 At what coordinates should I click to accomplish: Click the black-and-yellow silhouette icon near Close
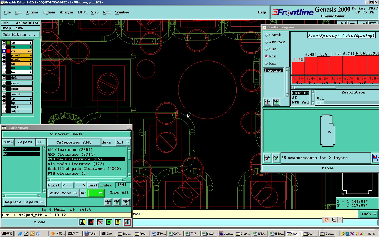pos(82,222)
